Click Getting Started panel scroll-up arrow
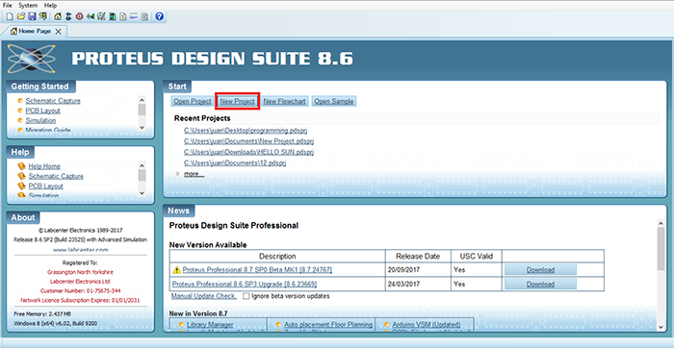Viewport: 674px width, 348px height. point(142,100)
